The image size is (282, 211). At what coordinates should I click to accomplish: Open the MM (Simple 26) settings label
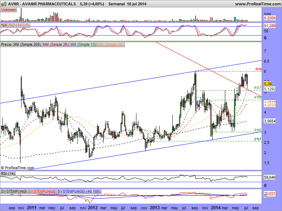56,44
